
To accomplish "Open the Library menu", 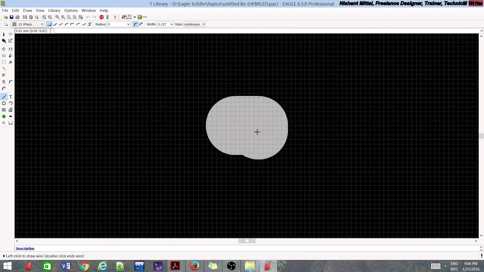I will 54,10.
